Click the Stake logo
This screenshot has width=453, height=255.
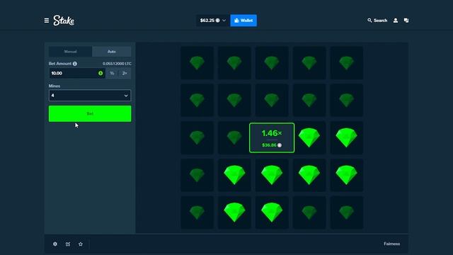pos(64,21)
